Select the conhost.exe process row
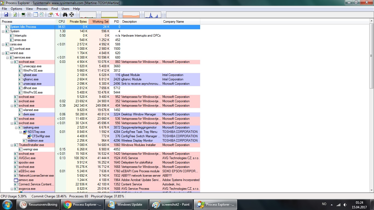The image size is (374, 210). click(100, 49)
